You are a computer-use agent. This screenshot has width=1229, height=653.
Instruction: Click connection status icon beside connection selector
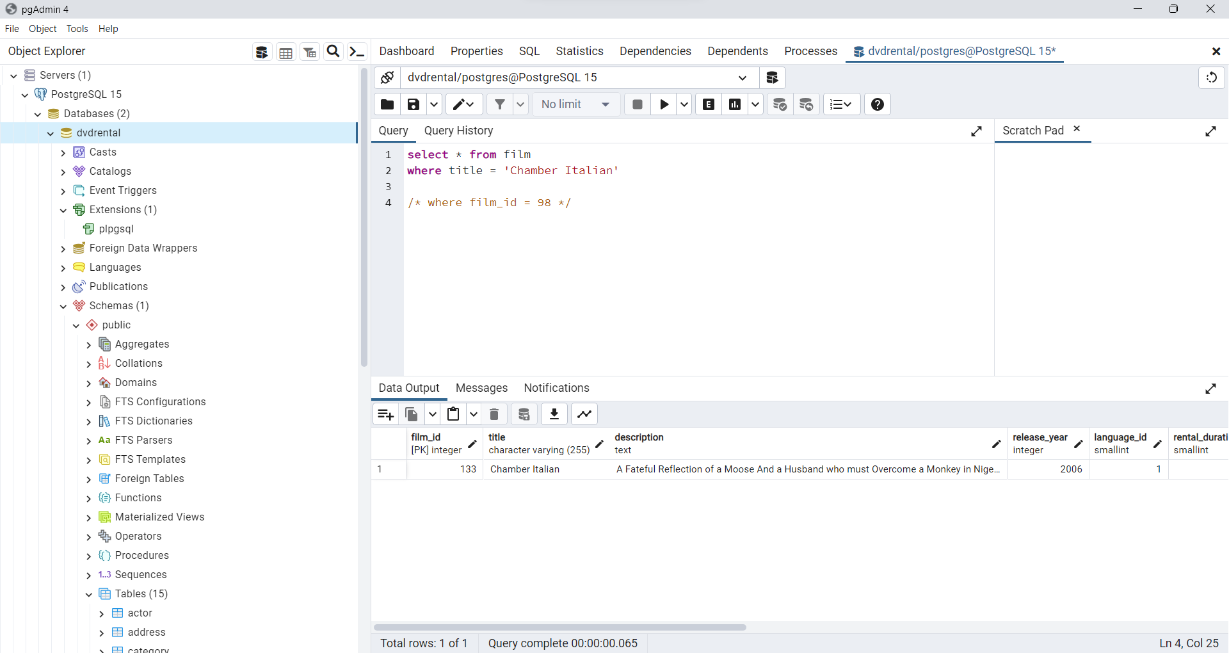(x=387, y=77)
